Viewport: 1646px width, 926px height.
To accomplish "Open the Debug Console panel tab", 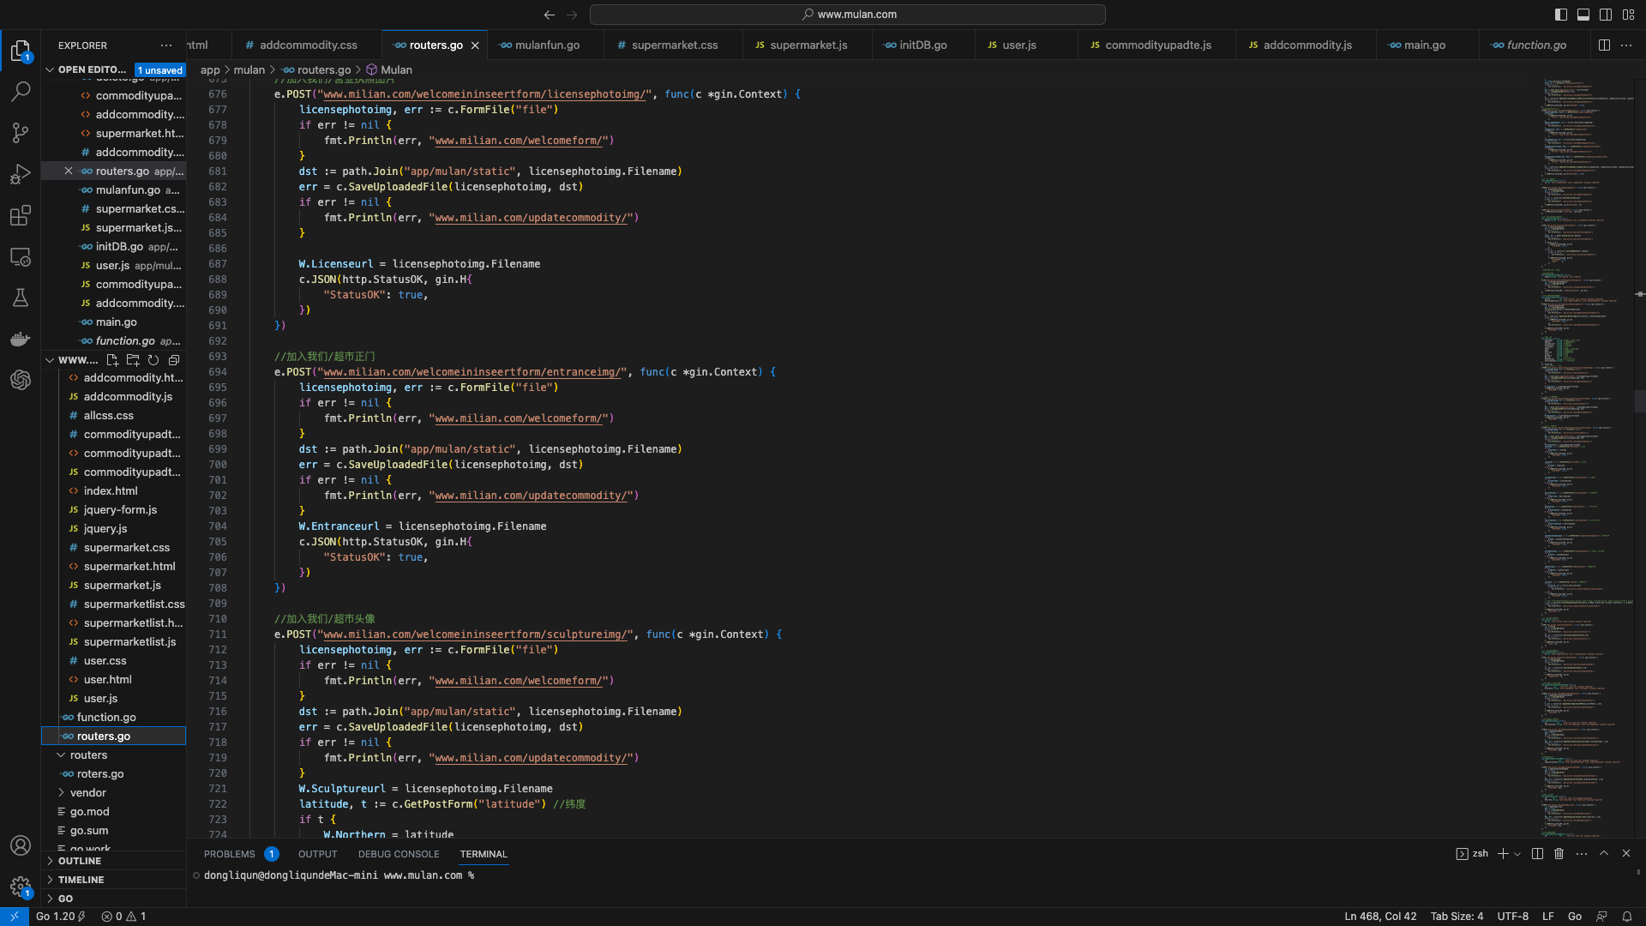I will 399,854.
